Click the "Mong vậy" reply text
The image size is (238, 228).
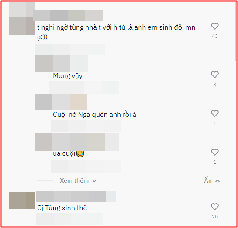68,76
